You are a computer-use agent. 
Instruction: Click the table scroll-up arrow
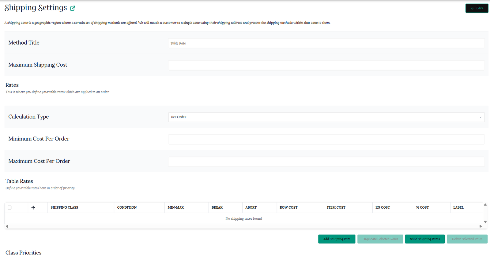[485, 205]
